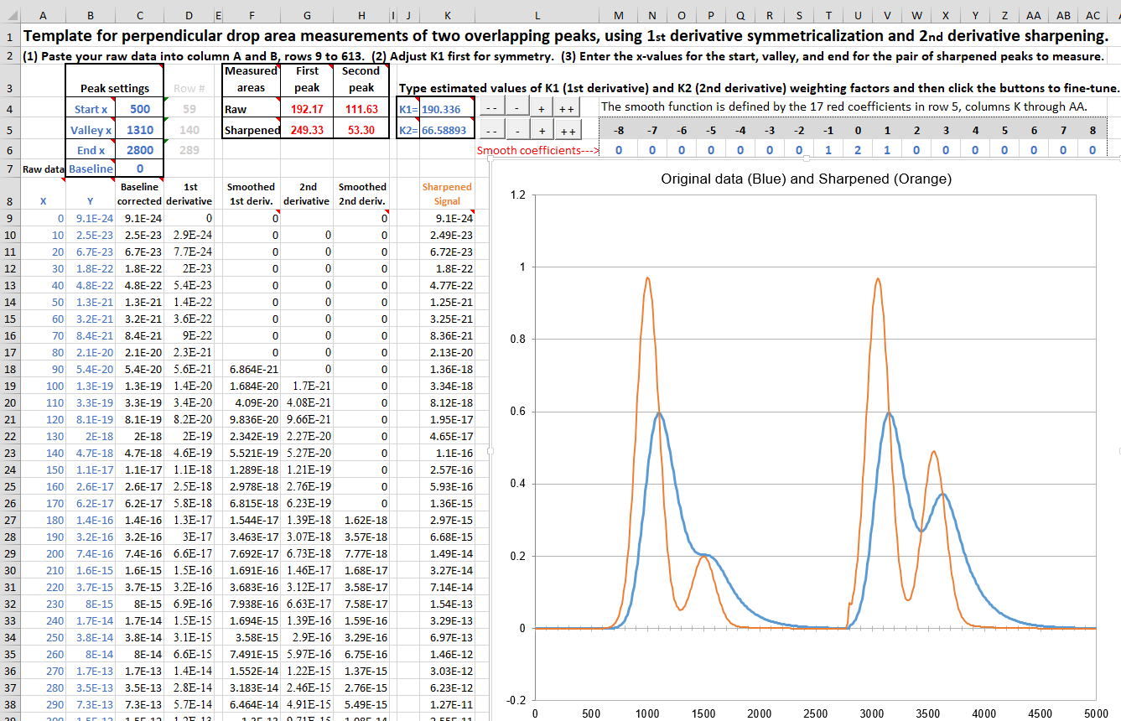Screen dimensions: 1121x721
Task: Click the K1 large decrease "--" button
Action: click(494, 109)
